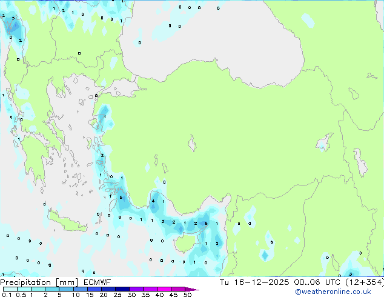The image size is (384, 297).
Task: Click the '6' precipitation value near Cyprus
Action: [206, 223]
